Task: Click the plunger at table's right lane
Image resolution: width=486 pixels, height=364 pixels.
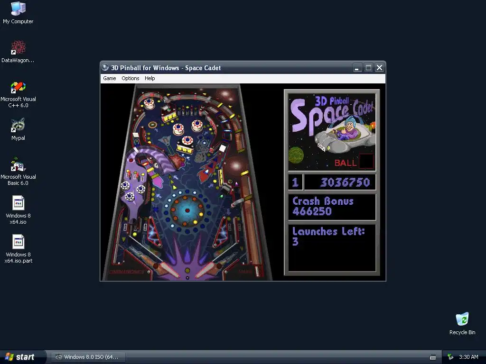Action: (257, 271)
